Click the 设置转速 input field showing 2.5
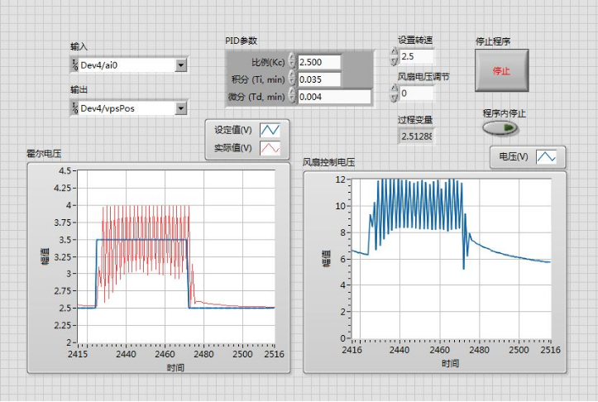The width and height of the screenshot is (598, 402). 416,56
